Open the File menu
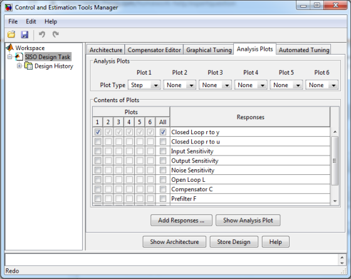This screenshot has height=279, width=351. tap(13, 21)
